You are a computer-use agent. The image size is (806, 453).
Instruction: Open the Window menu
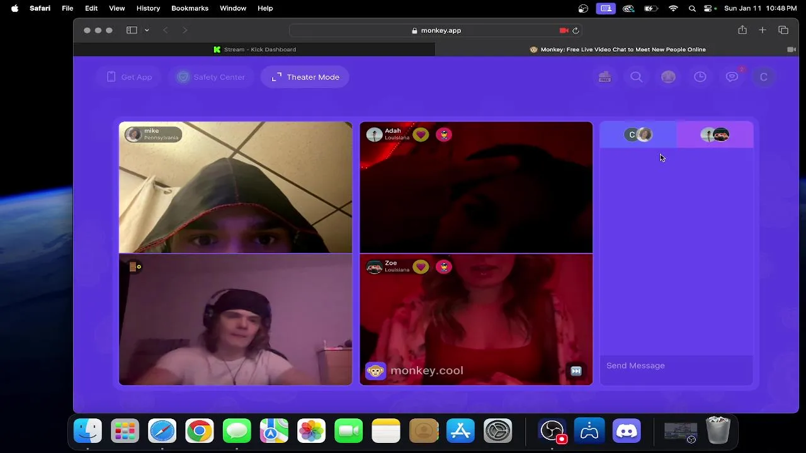click(x=233, y=8)
